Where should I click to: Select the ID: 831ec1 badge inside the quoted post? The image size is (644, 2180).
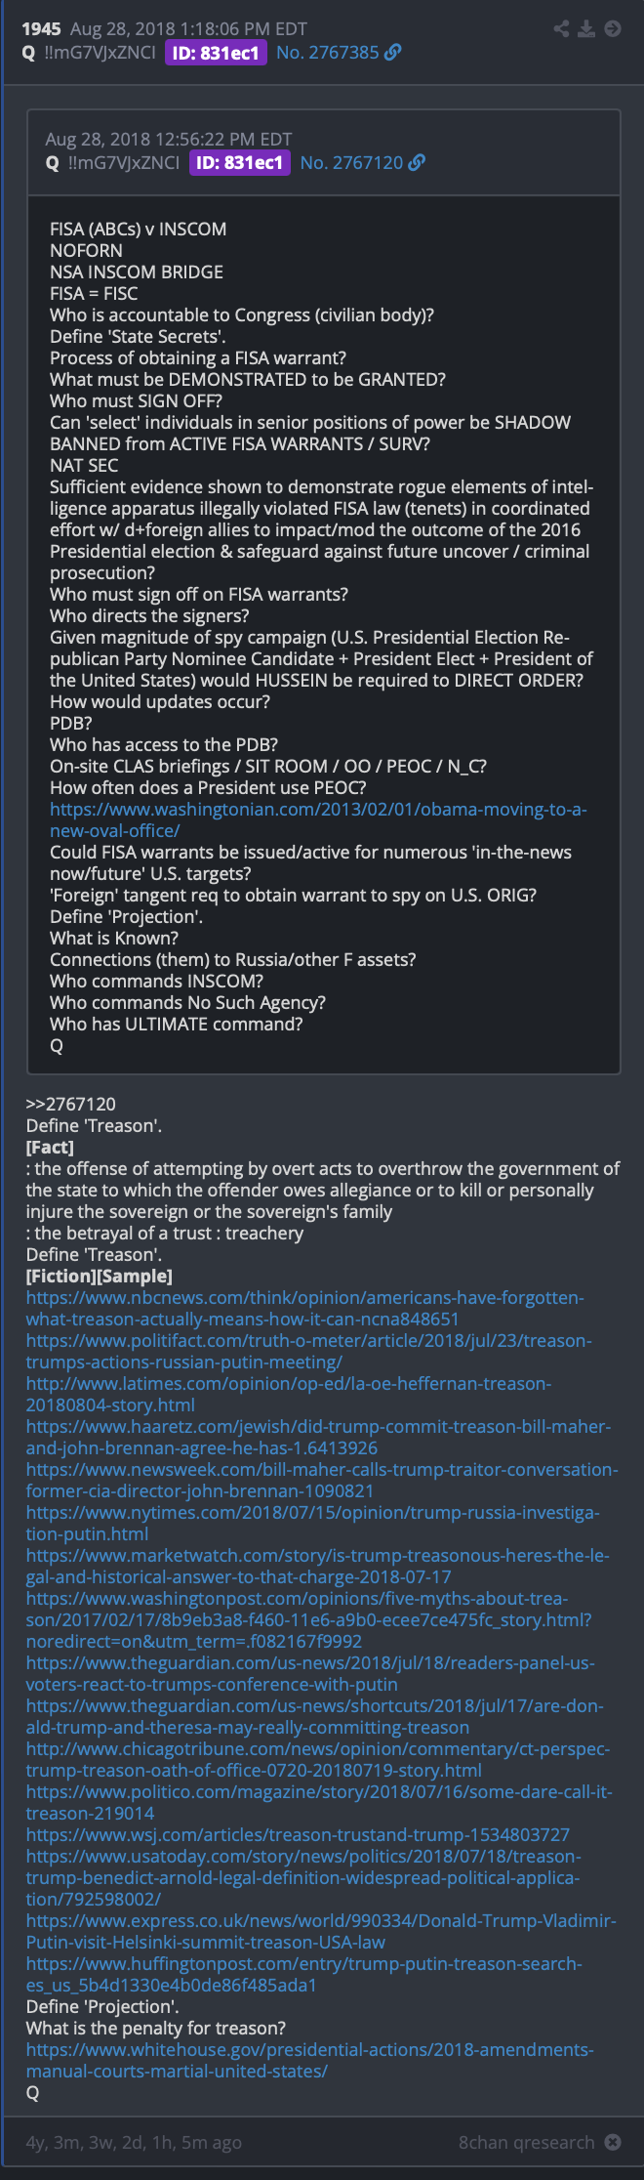click(x=240, y=163)
